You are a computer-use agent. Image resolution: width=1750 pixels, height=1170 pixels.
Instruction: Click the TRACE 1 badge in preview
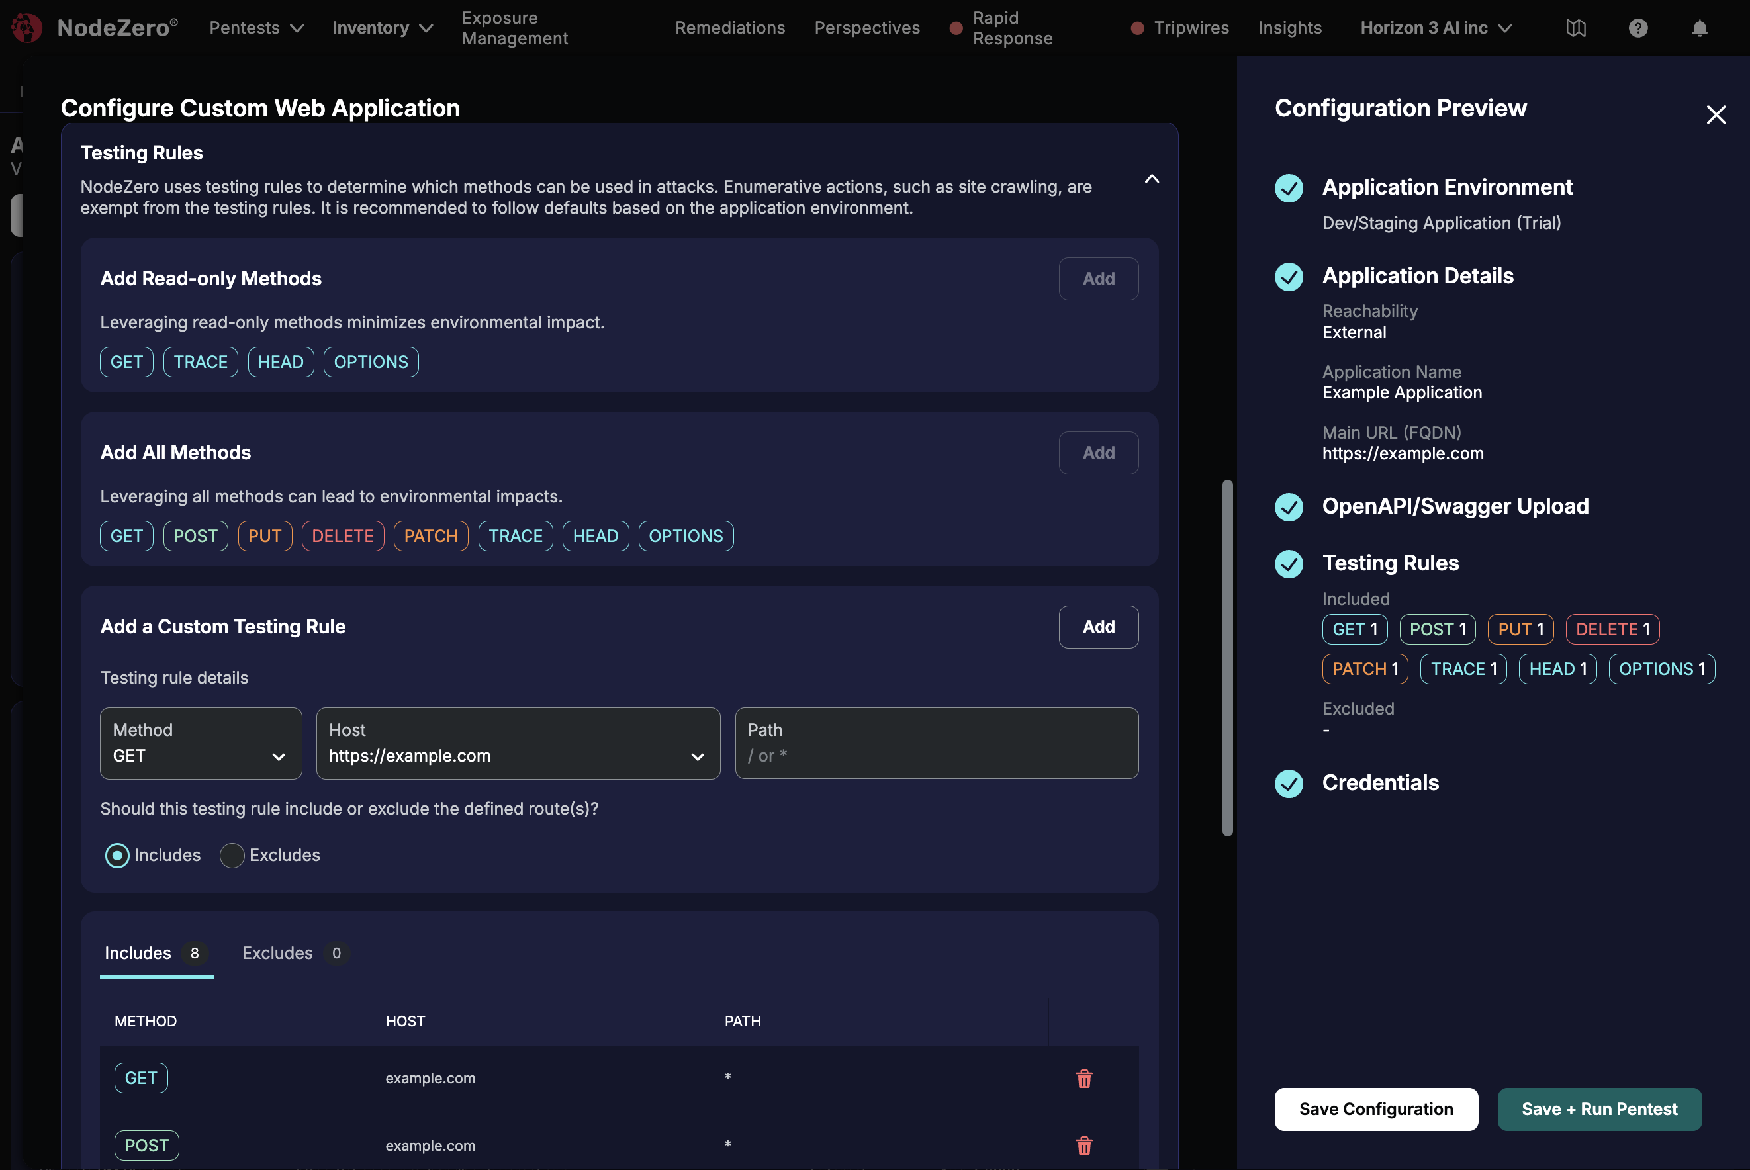1463,668
